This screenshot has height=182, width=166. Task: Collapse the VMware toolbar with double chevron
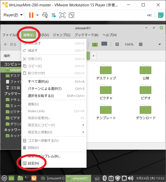pyautogui.click(x=149, y=15)
